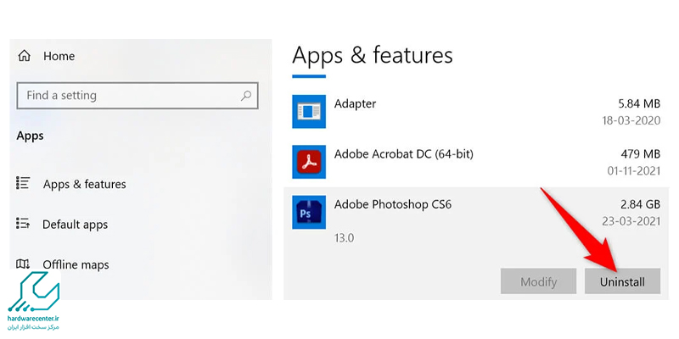Screen dimensions: 679x339
Task: Click the Adapter app icon
Action: click(x=309, y=112)
